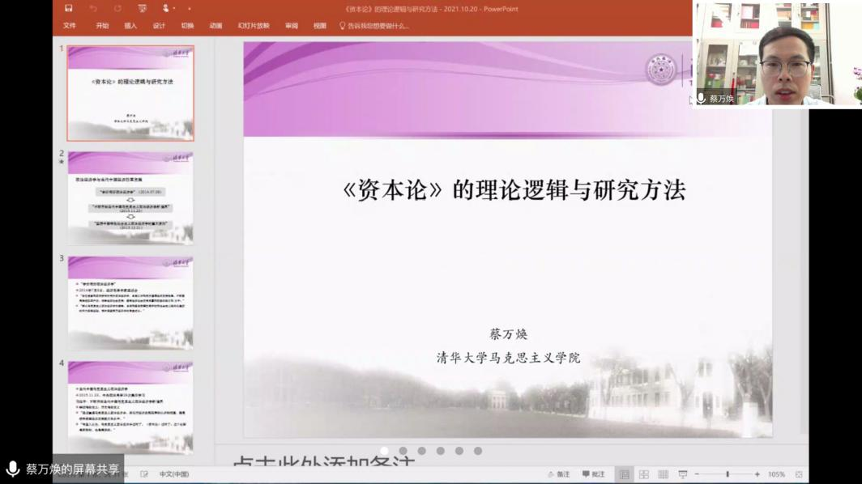
Task: Open the 文件 menu
Action: [x=70, y=26]
